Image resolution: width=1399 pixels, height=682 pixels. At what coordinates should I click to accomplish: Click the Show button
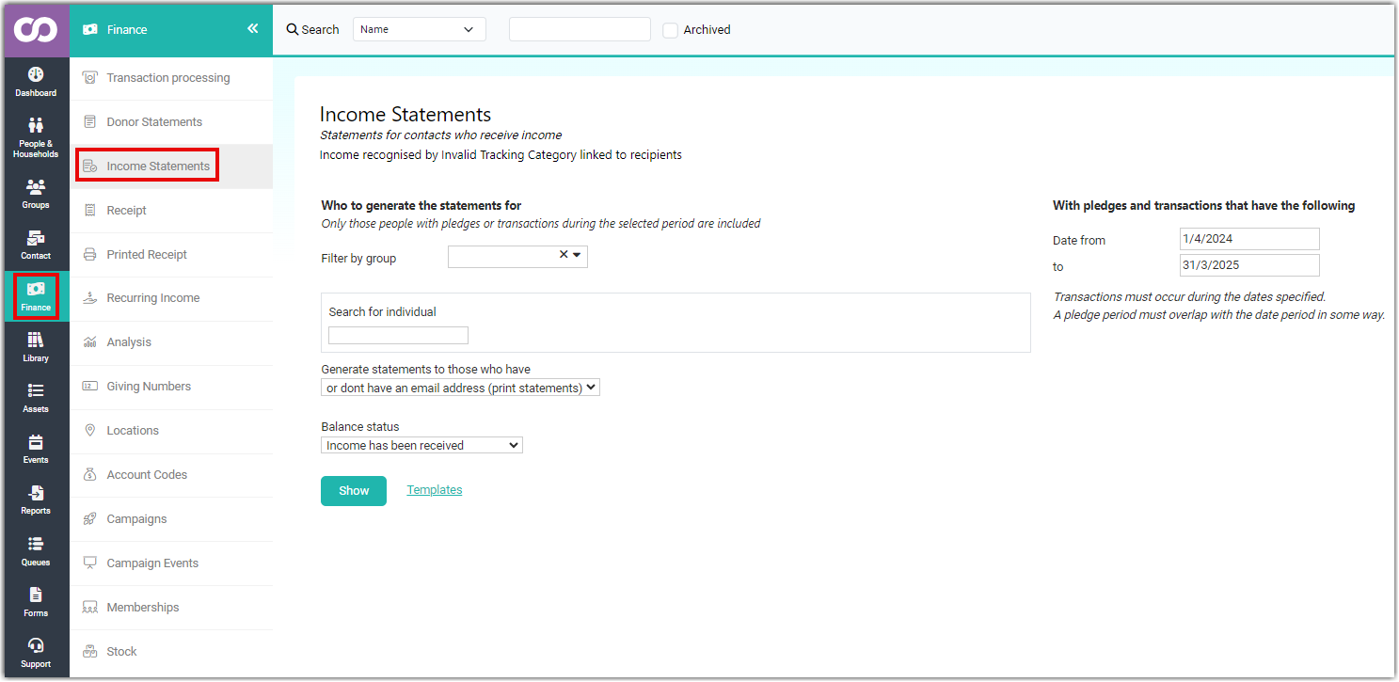click(x=354, y=491)
